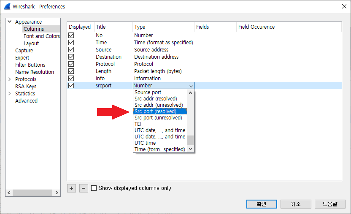Viewport: 351px width, 214px height.
Task: Click the sidebar horizontal scrollbar thumb
Action: [x=32, y=192]
